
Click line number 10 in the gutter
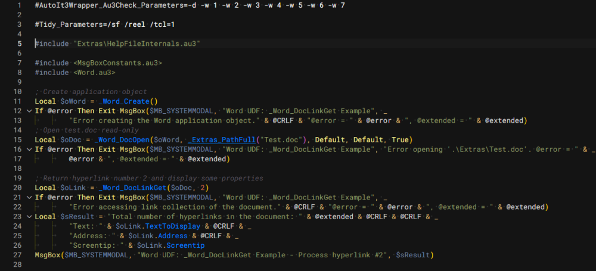coord(17,92)
